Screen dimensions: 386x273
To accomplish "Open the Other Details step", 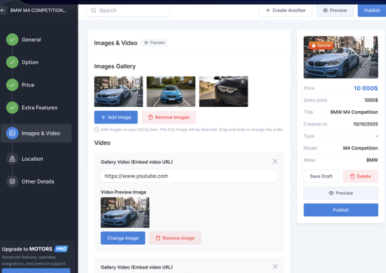I will pos(38,182).
